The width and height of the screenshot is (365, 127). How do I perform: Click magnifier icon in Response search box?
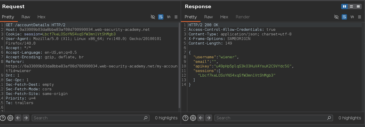point(329,118)
